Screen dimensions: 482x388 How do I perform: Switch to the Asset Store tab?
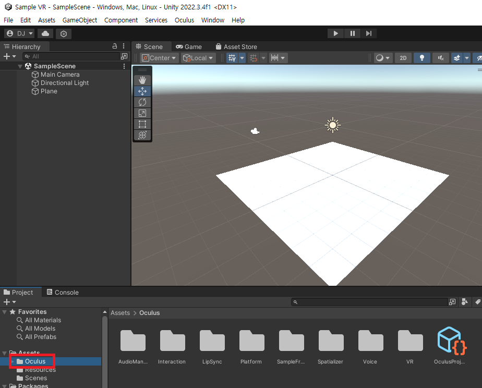tap(236, 47)
